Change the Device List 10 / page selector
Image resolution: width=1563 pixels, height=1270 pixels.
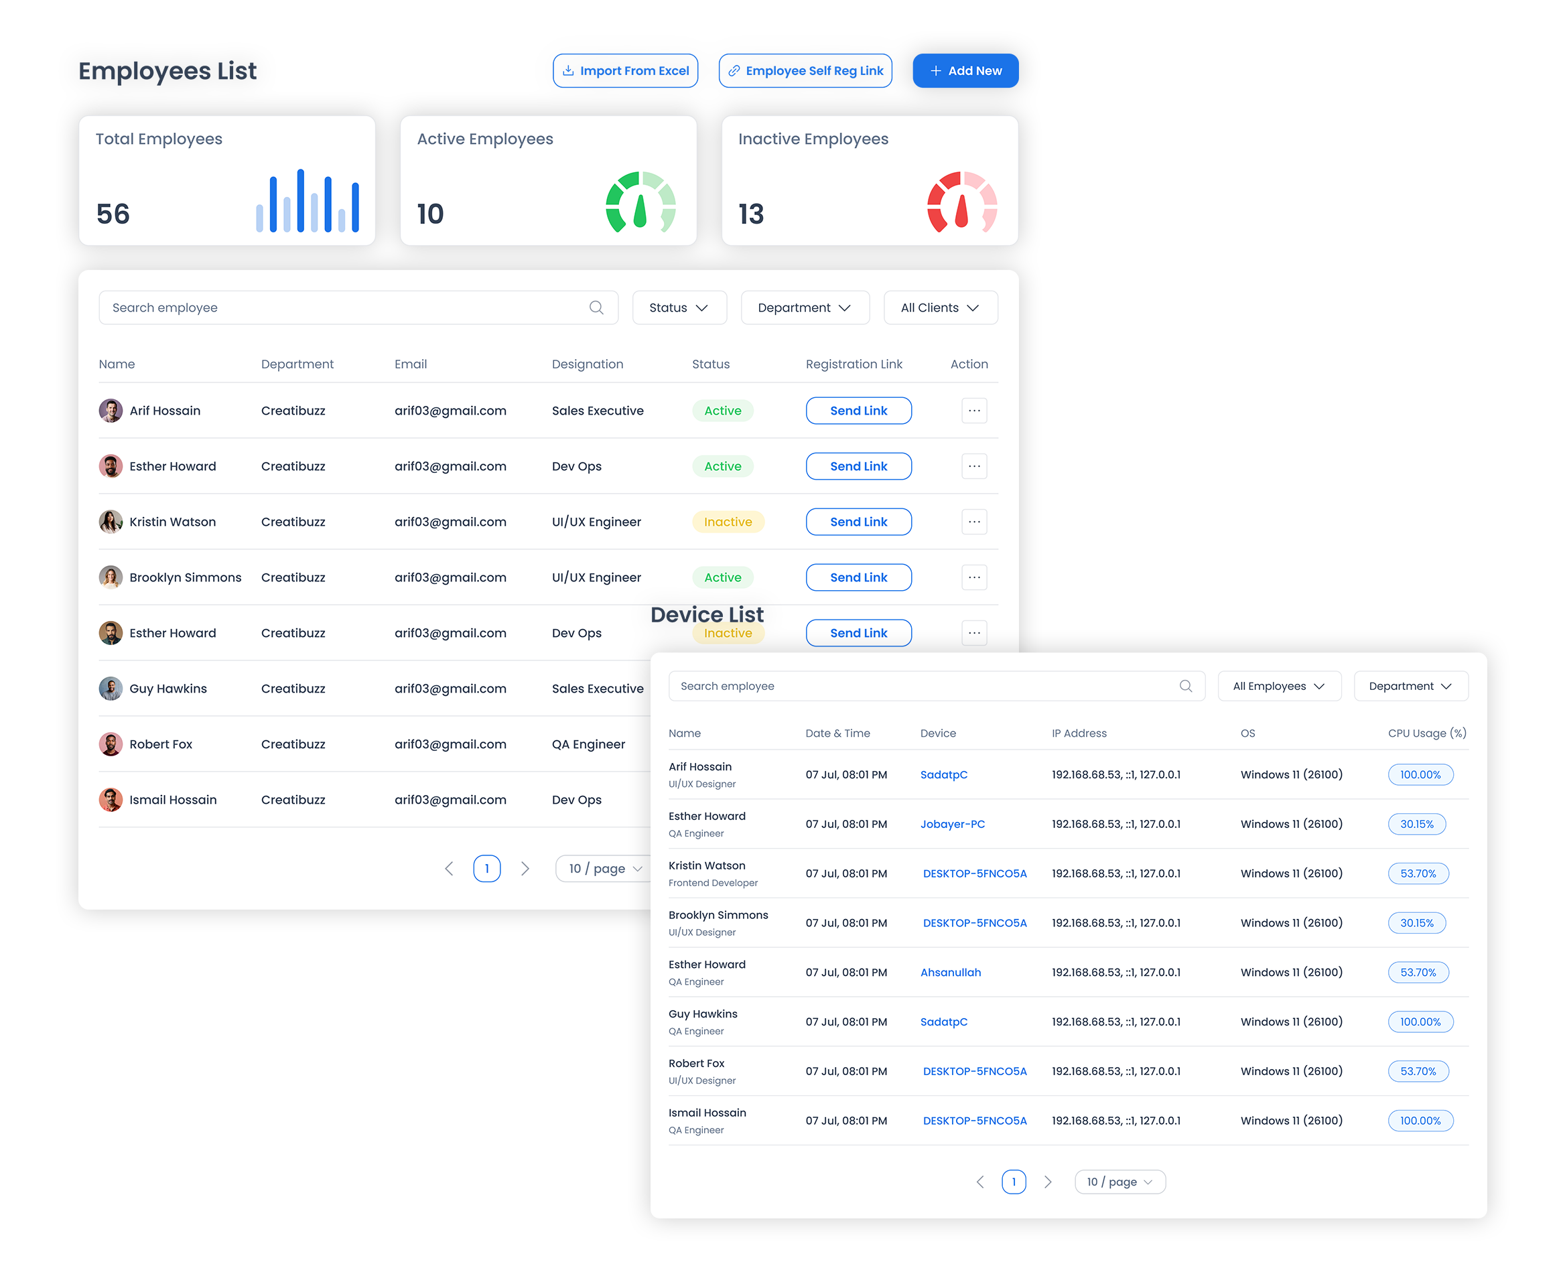pos(1119,1182)
